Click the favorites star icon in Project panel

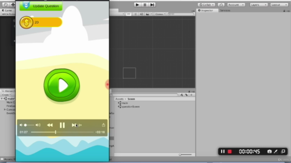pos(191,95)
